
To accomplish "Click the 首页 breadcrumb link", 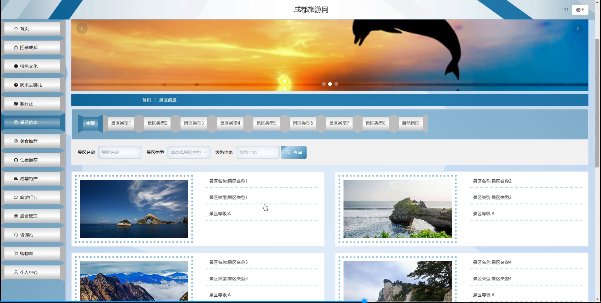I will pos(146,100).
